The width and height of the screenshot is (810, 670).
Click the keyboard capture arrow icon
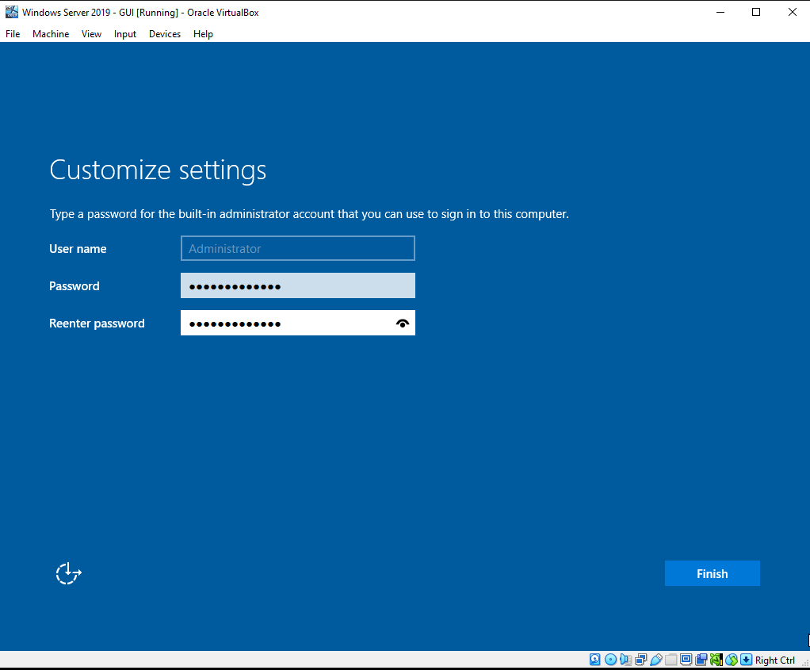click(x=747, y=660)
